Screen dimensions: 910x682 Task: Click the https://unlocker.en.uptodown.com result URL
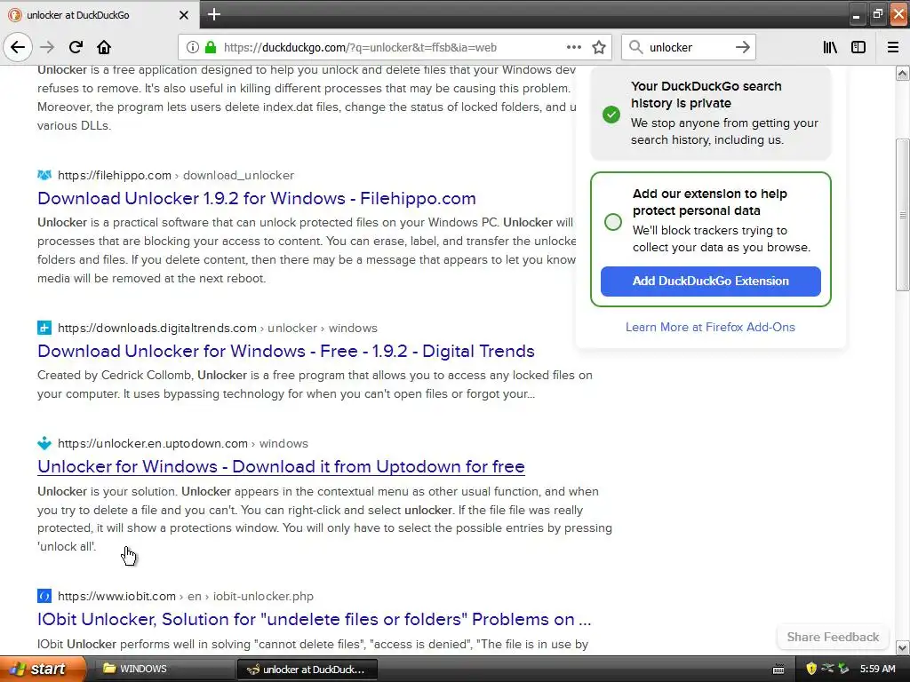coord(153,444)
